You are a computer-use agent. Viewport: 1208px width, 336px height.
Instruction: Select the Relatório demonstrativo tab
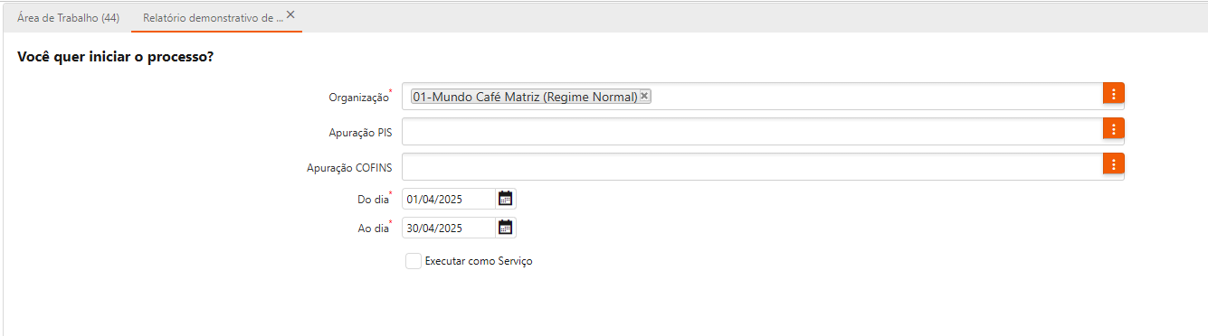coord(213,17)
